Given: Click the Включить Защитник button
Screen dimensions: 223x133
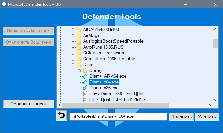Looking at the screenshot, I should coord(29,30).
